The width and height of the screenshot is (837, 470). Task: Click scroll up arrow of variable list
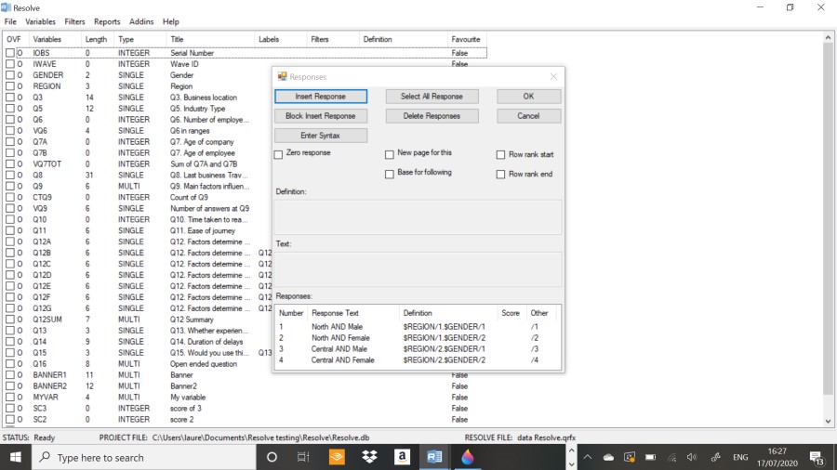828,38
